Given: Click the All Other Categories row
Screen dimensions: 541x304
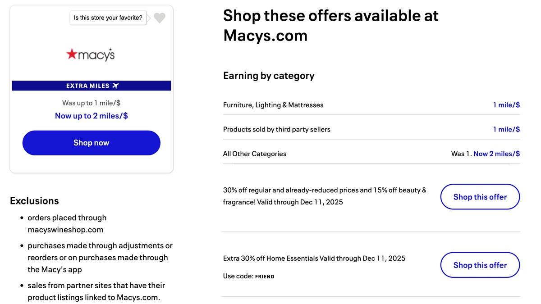Looking at the screenshot, I should click(254, 154).
